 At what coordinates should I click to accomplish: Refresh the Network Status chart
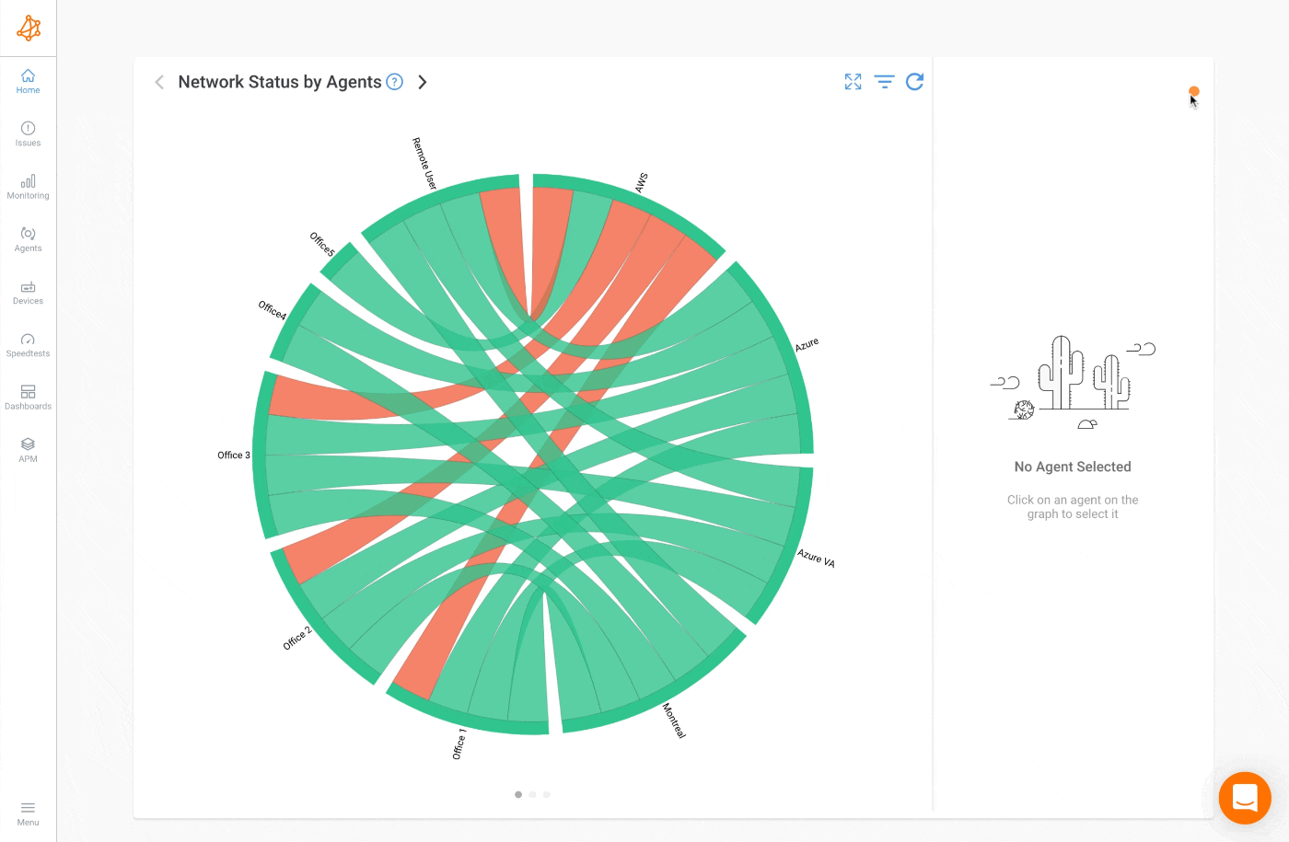(914, 82)
